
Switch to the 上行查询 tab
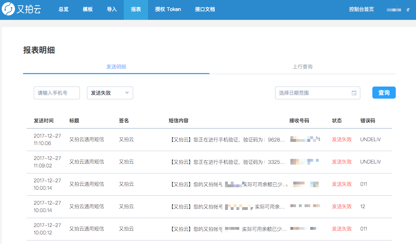[302, 67]
